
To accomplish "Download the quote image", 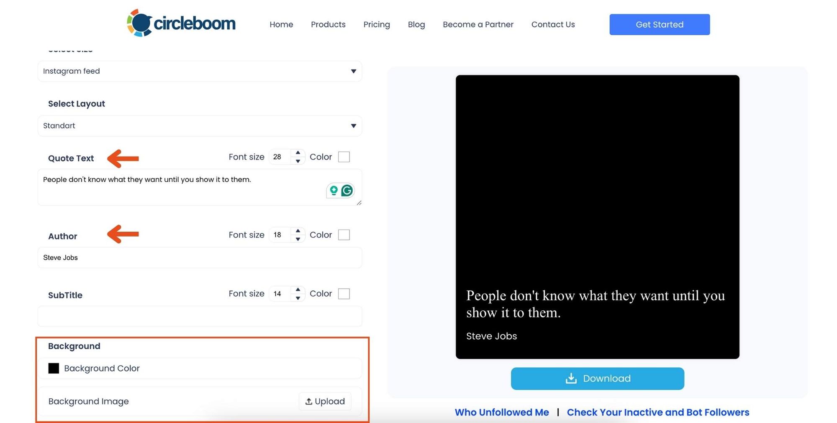I will (598, 379).
